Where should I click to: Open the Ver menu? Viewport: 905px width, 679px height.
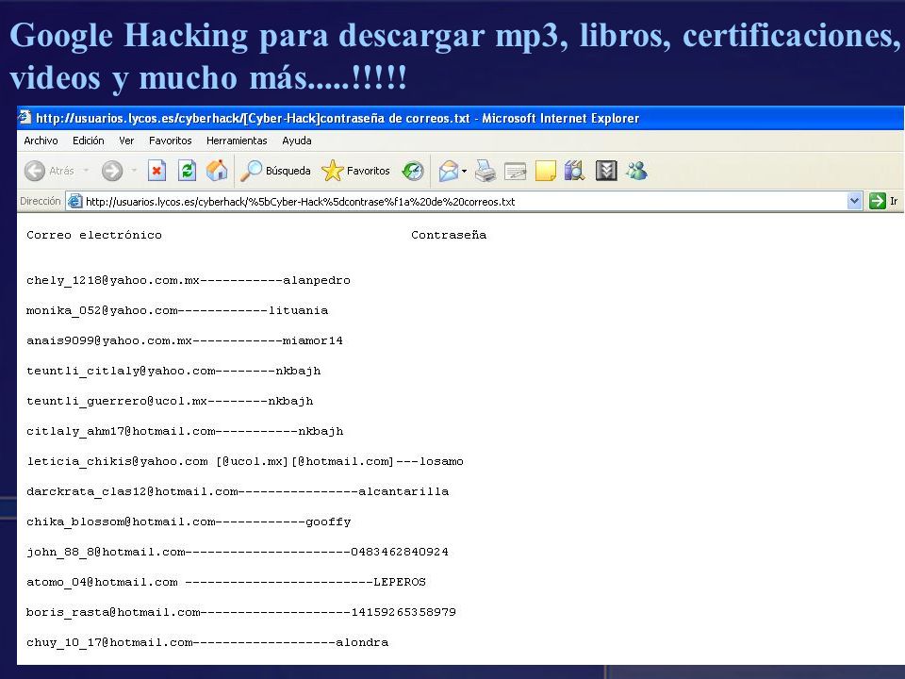(126, 141)
